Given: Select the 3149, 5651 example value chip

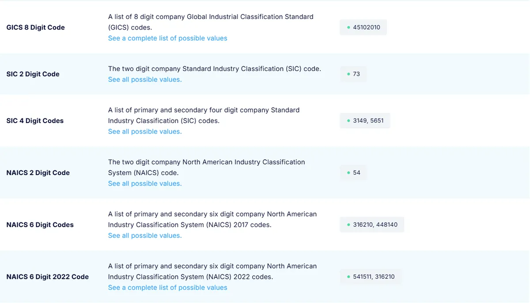Looking at the screenshot, I should [x=365, y=121].
